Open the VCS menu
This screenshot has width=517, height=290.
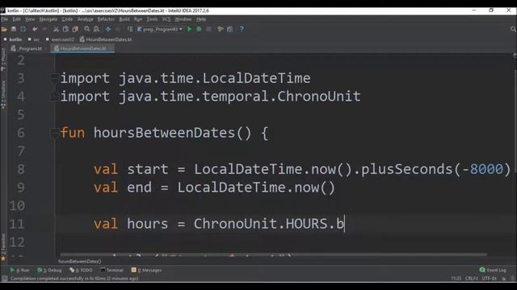point(166,19)
